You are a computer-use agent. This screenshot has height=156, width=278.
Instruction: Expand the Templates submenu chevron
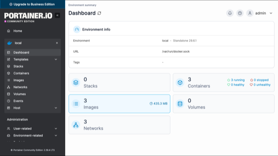(x=56, y=59)
